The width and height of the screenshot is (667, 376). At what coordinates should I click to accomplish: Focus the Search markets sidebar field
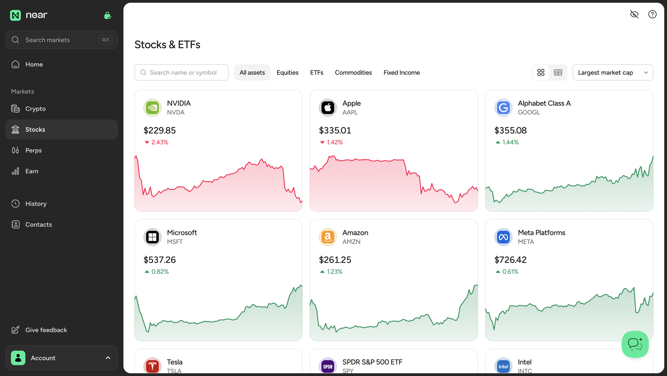point(62,40)
